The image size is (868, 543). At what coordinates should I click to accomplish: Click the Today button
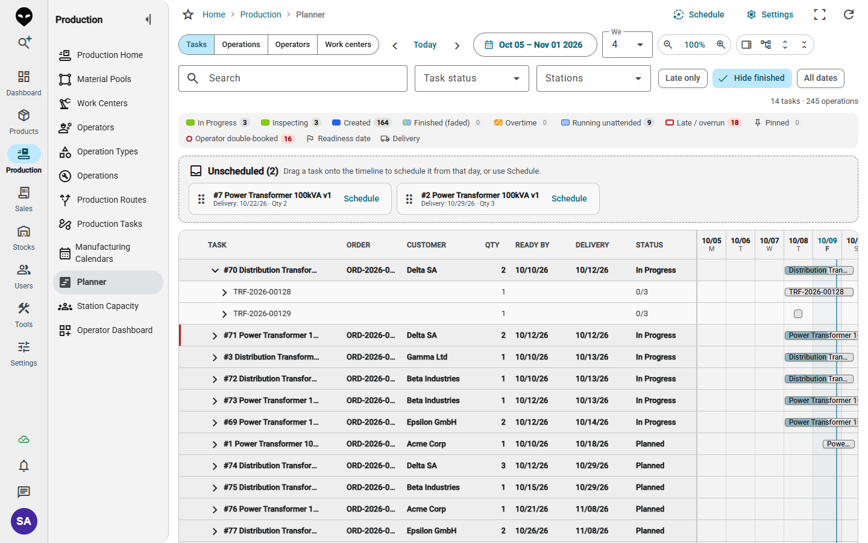coord(425,45)
